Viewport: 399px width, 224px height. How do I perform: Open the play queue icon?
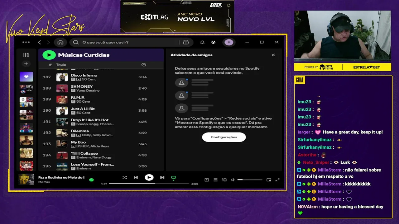215,180
